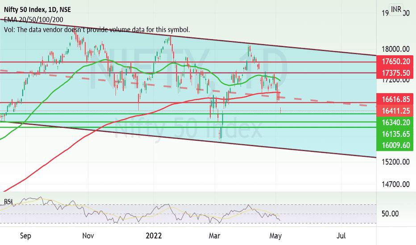Image resolution: width=416 pixels, height=245 pixels.
Task: Click the Vol data vendor notice
Action: 97,30
